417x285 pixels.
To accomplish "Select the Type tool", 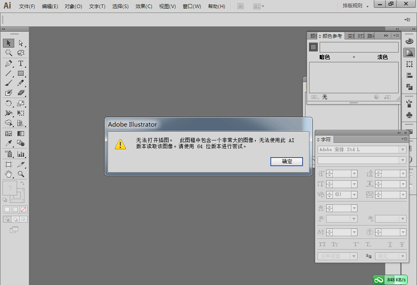I will [x=21, y=64].
